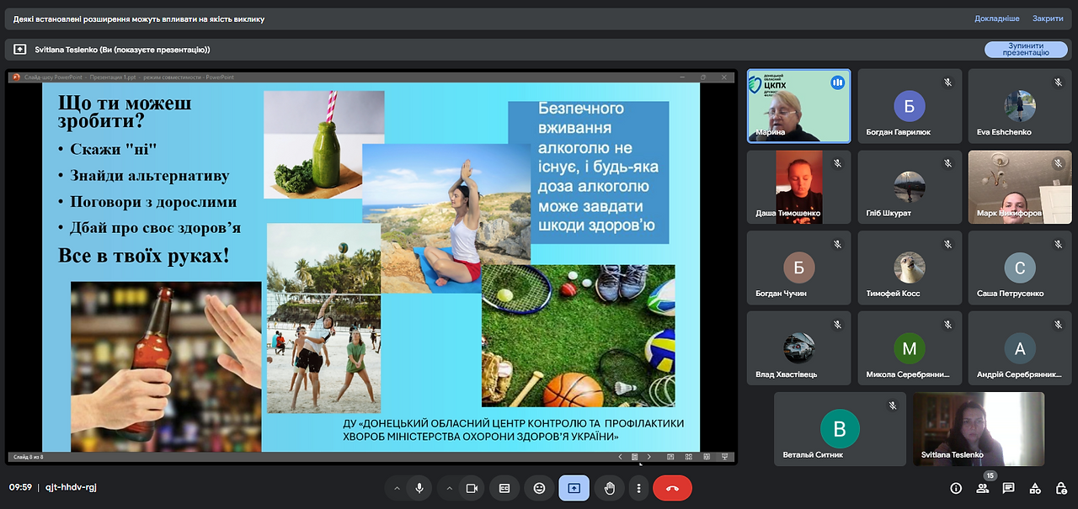Viewport: 1078px width, 509px height.
Task: Open the chat with everyone icon
Action: (x=1008, y=488)
